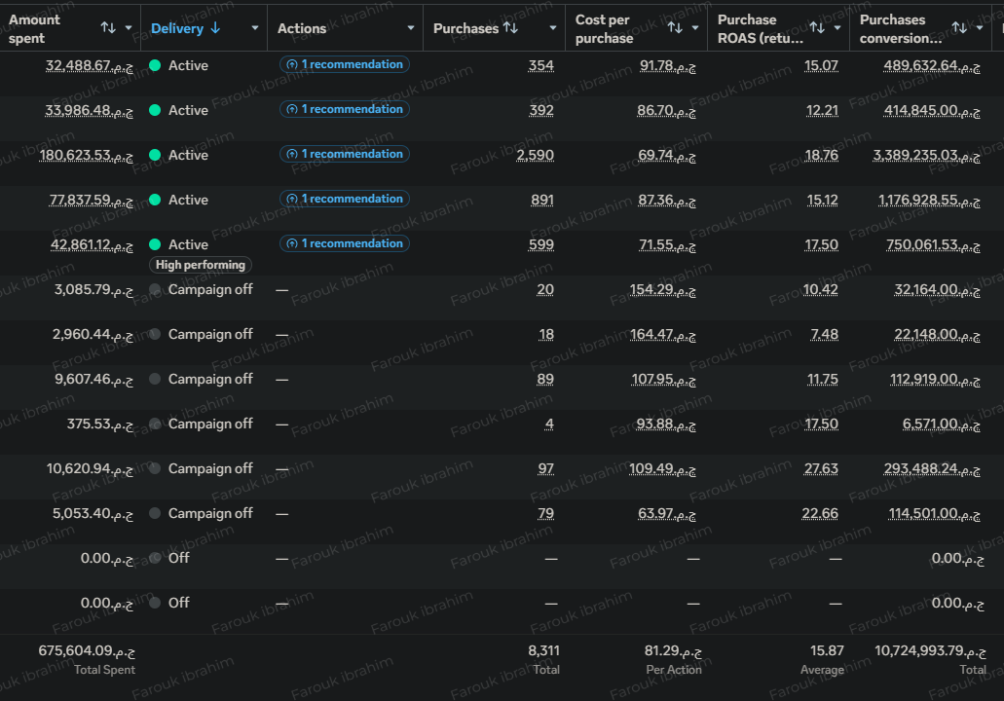Click purchases value 2,590

536,156
